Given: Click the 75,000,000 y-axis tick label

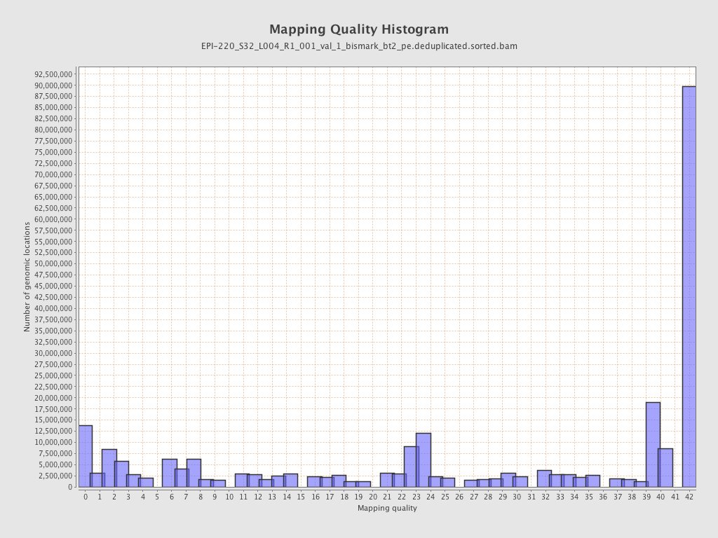Looking at the screenshot, I should pyautogui.click(x=53, y=152).
